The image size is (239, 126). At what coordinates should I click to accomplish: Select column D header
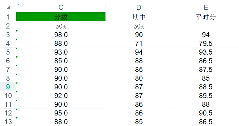pyautogui.click(x=139, y=7)
